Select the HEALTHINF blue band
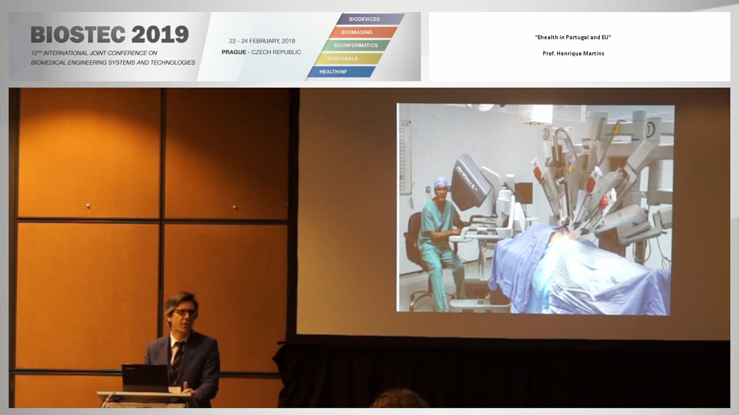 pyautogui.click(x=333, y=72)
